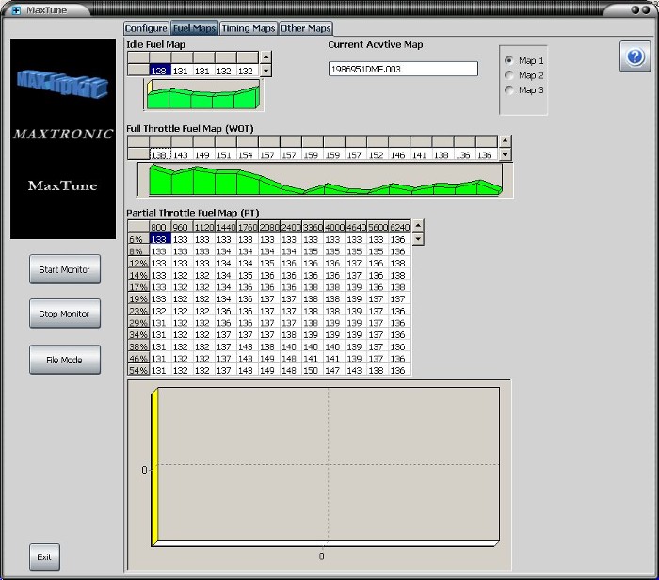
Task: Exit the MaxTune application
Action: 44,556
